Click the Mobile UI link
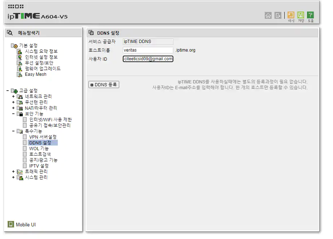This screenshot has height=239, width=333. point(26,225)
